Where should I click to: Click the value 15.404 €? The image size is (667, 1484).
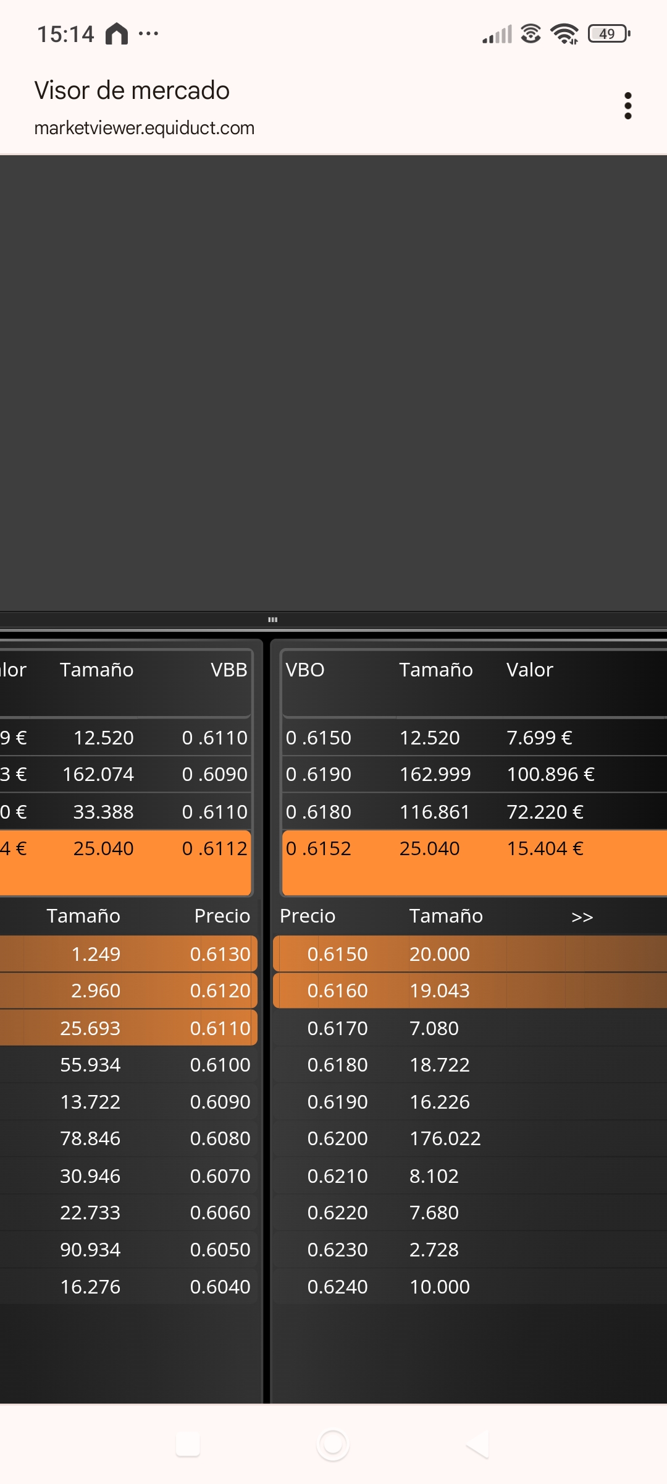(545, 848)
